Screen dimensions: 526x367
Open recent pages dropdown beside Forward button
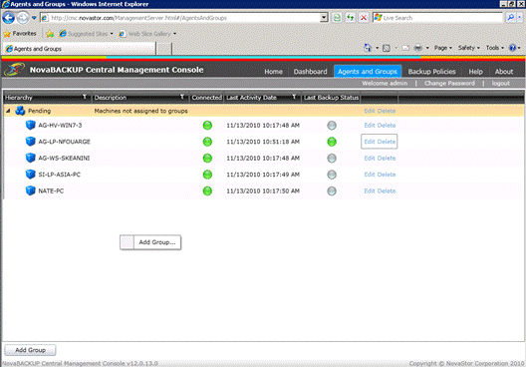[34, 18]
